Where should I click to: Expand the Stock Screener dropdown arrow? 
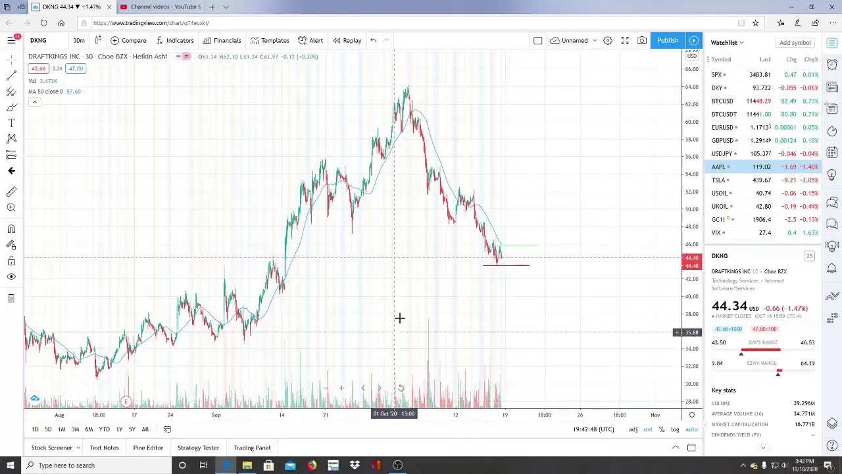click(x=78, y=448)
